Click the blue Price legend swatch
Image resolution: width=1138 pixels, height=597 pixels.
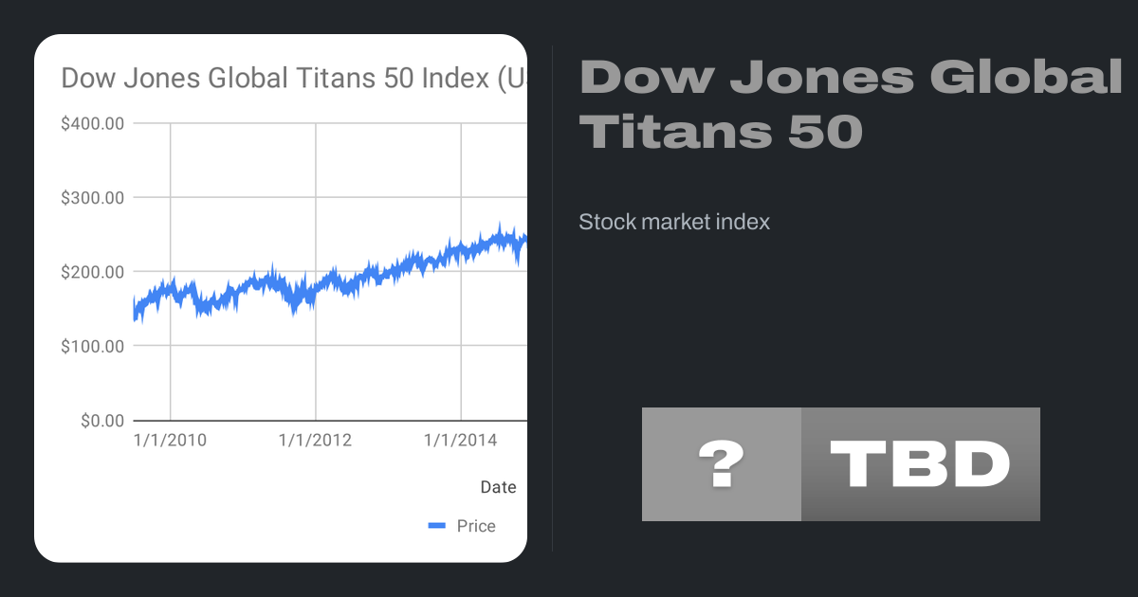[436, 526]
